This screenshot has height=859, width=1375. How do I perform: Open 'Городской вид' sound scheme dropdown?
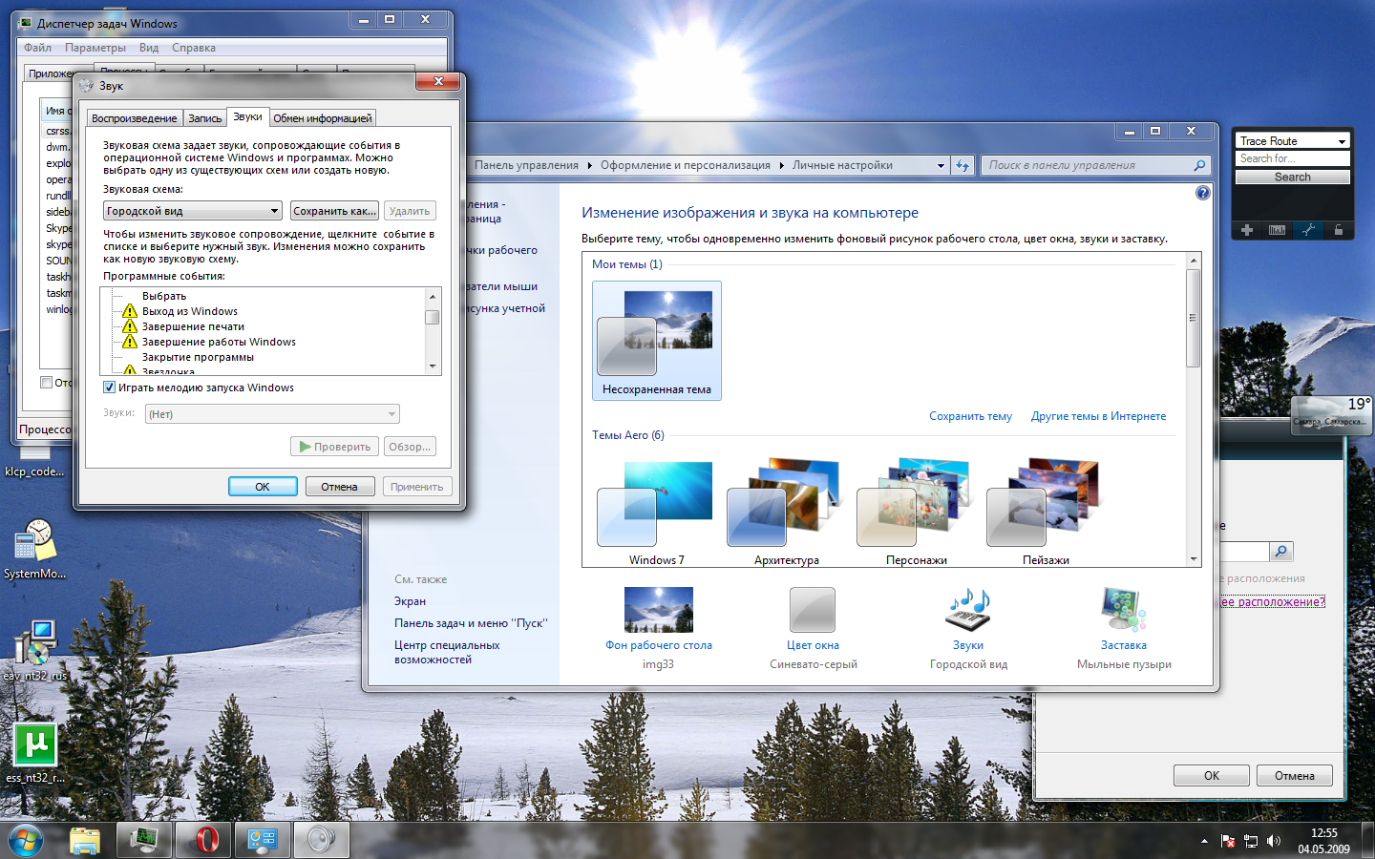pos(192,211)
